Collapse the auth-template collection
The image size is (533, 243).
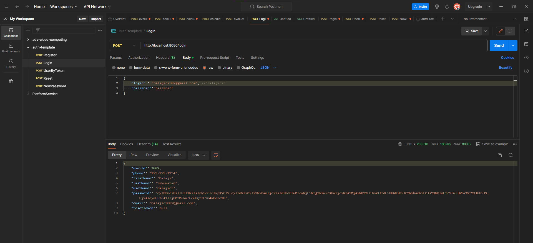[x=28, y=47]
